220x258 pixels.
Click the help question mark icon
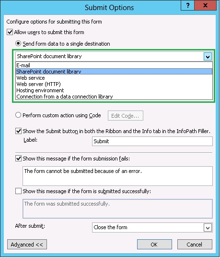pos(188,5)
